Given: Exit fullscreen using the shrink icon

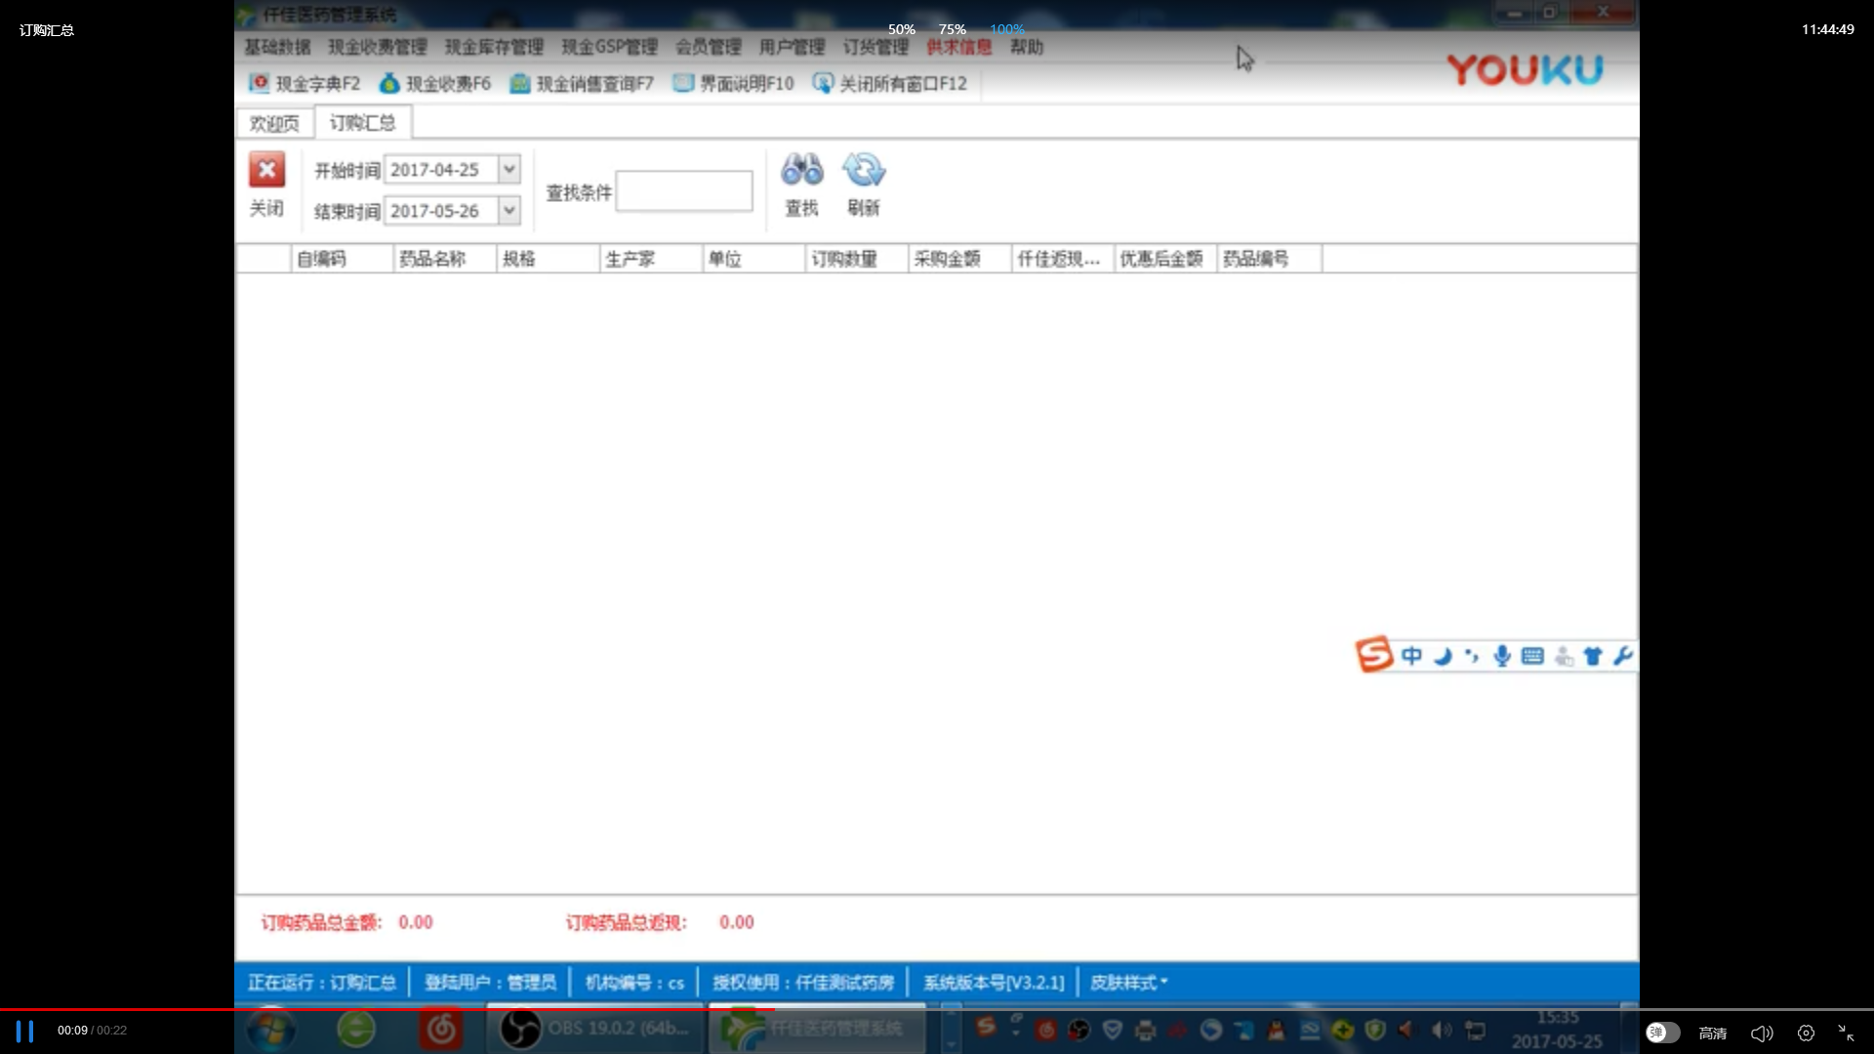Looking at the screenshot, I should coord(1847,1033).
